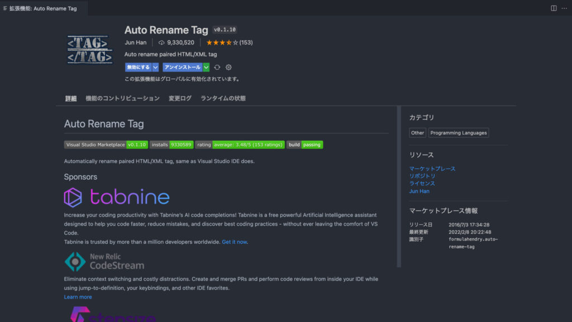
Task: Select the ランタイムの状態 tab
Action: 223,98
